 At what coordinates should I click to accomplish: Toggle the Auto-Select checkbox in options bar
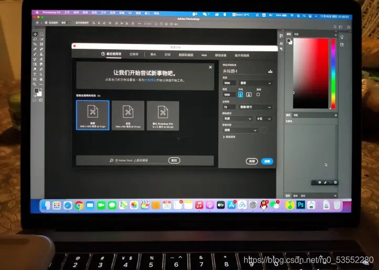(x=46, y=23)
